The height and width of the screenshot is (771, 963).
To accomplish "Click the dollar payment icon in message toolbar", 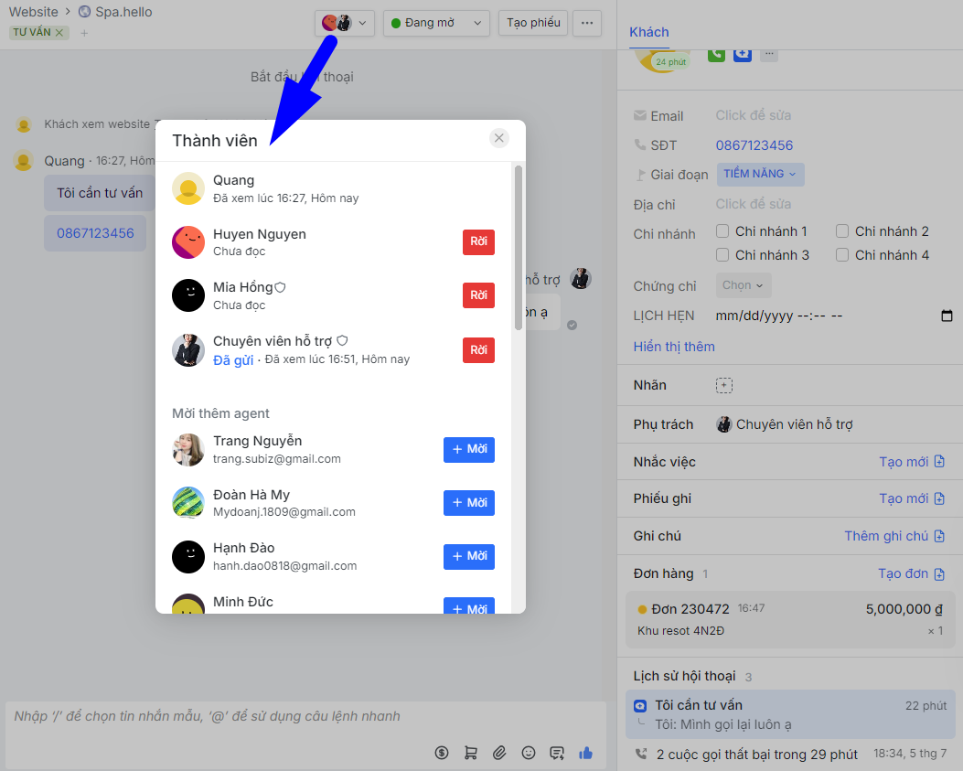I will click(x=442, y=753).
